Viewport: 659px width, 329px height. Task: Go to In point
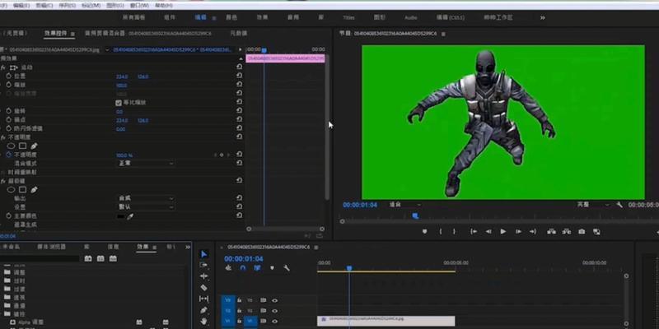474,231
